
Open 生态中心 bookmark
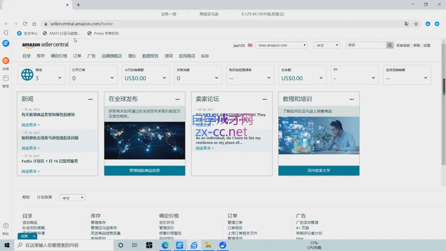(28, 33)
